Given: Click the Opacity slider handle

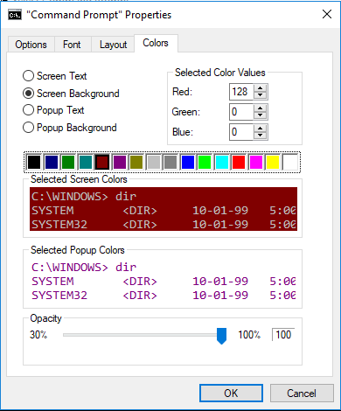Looking at the screenshot, I should pos(221,336).
